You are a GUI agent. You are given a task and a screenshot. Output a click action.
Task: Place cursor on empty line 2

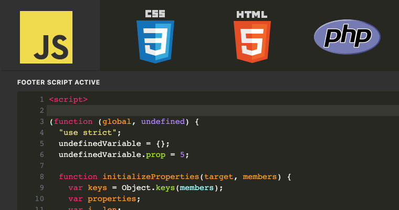[223, 110]
